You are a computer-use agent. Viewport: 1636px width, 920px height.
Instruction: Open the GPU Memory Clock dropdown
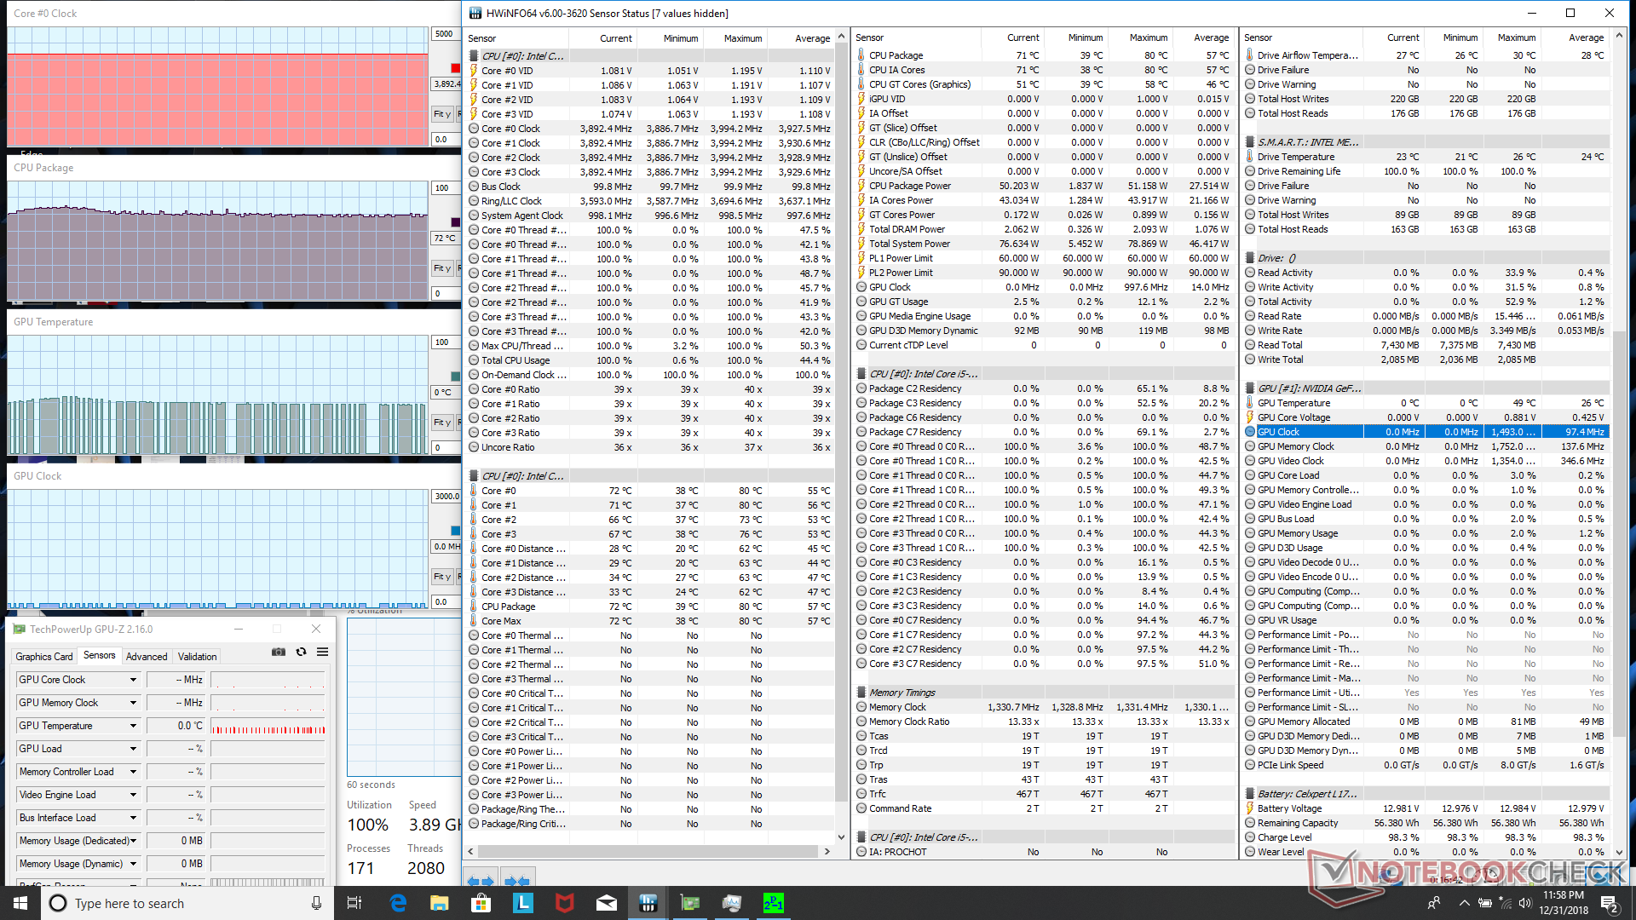pos(133,703)
